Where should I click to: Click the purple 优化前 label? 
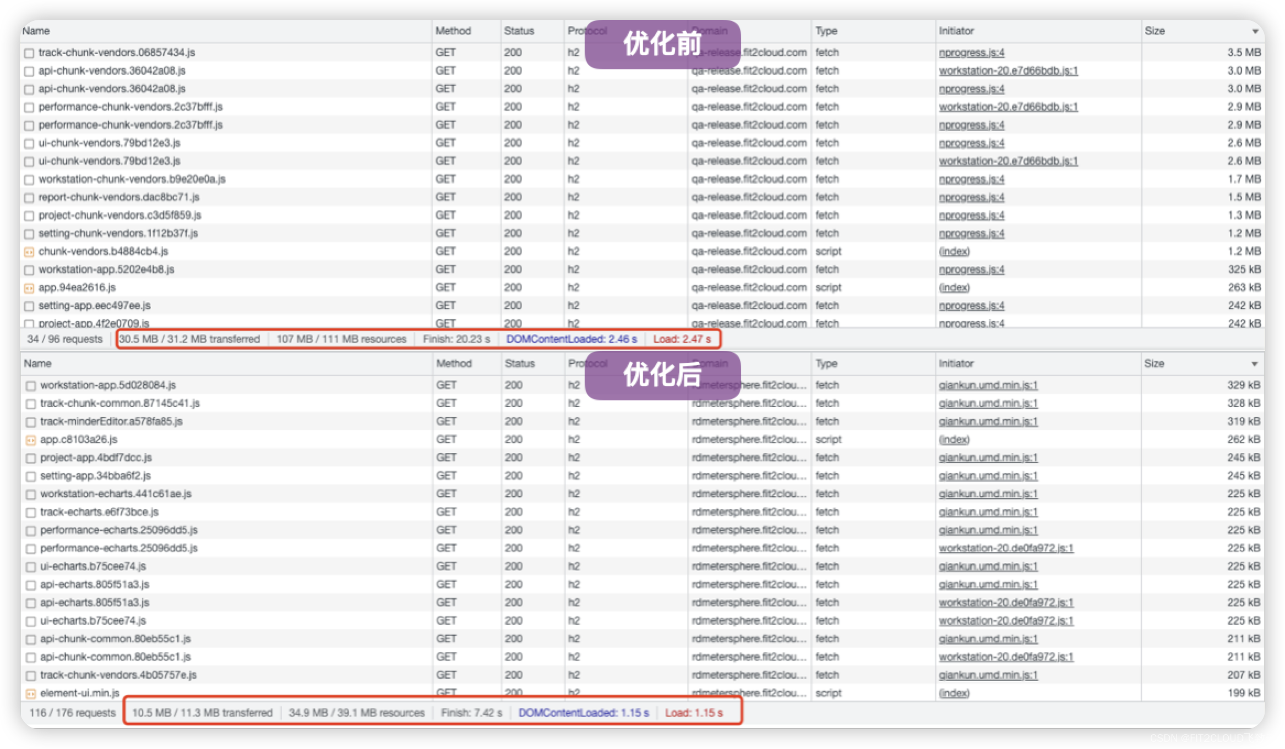[662, 44]
